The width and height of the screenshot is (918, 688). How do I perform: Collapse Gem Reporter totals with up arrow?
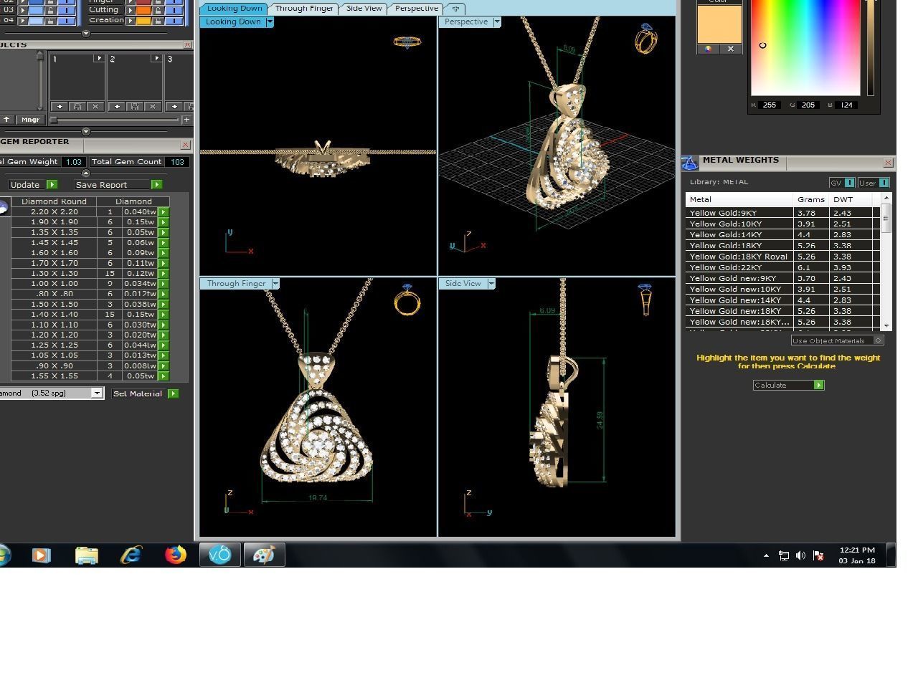[x=86, y=173]
